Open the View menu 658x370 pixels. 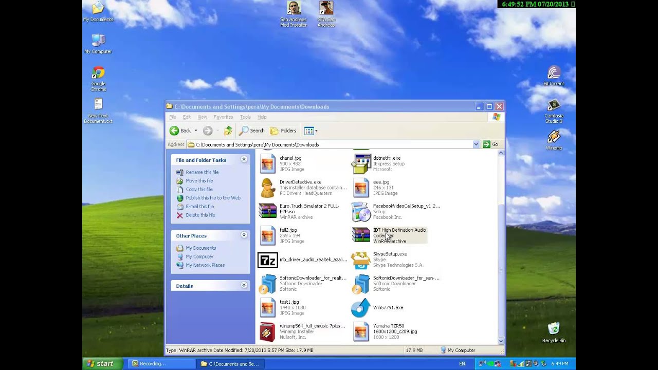203,117
